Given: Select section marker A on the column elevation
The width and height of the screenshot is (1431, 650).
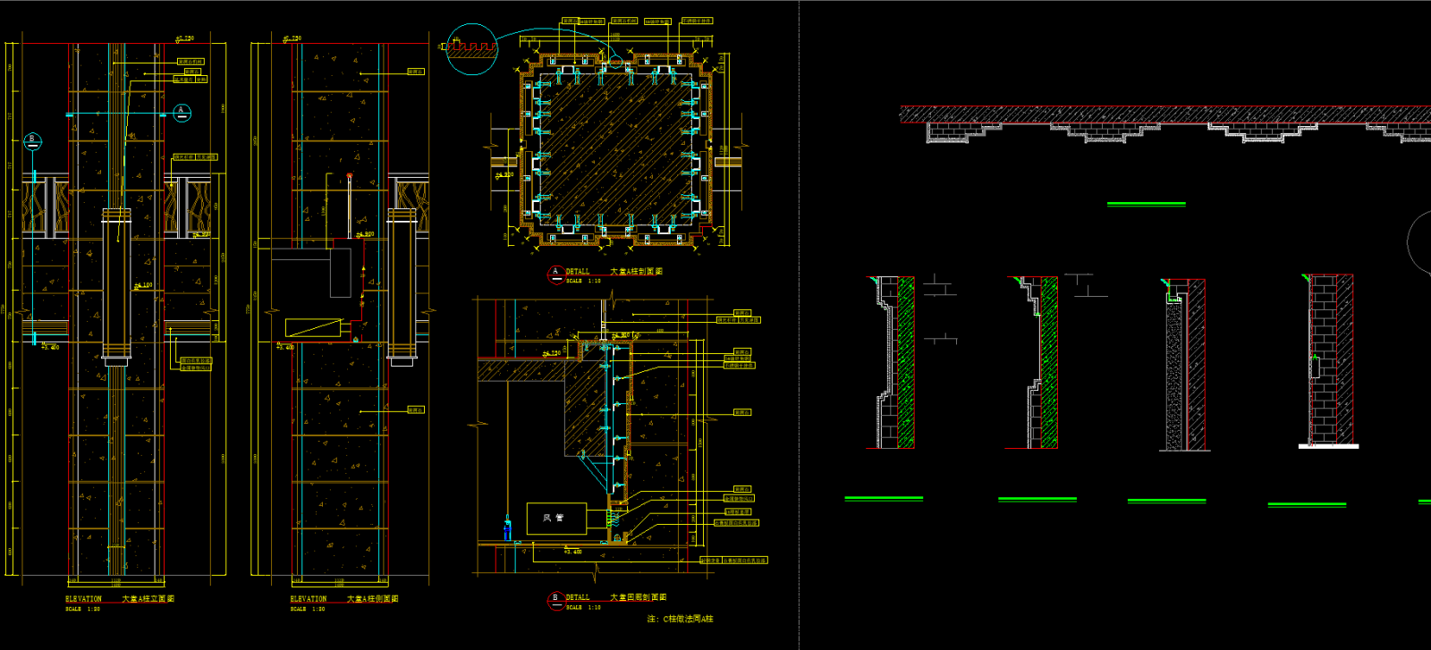Looking at the screenshot, I should tap(182, 113).
